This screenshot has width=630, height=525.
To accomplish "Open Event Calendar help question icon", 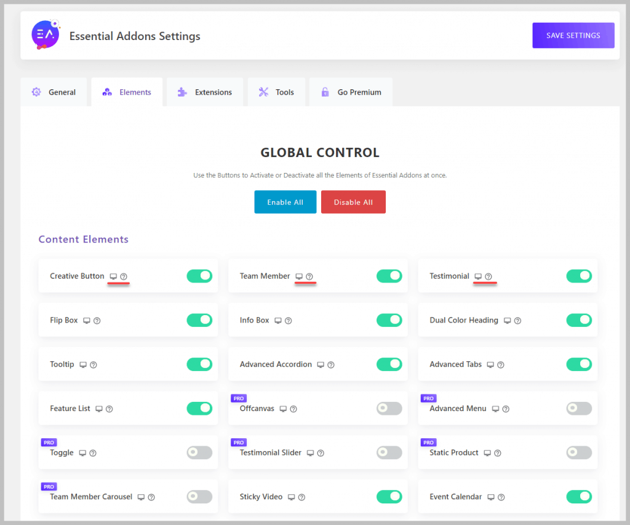I will (x=501, y=498).
